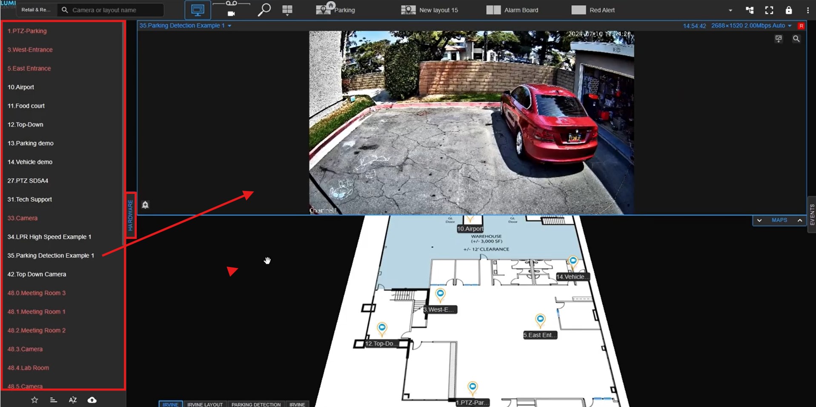Viewport: 816px width, 407px height.
Task: Enter fullscreen mode
Action: coord(769,10)
